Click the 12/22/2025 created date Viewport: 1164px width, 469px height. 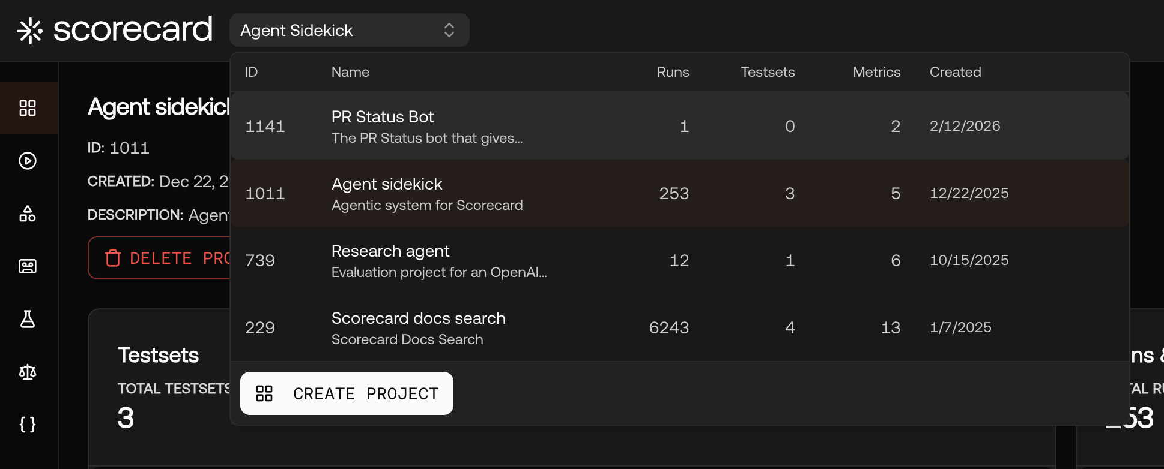[x=969, y=193]
